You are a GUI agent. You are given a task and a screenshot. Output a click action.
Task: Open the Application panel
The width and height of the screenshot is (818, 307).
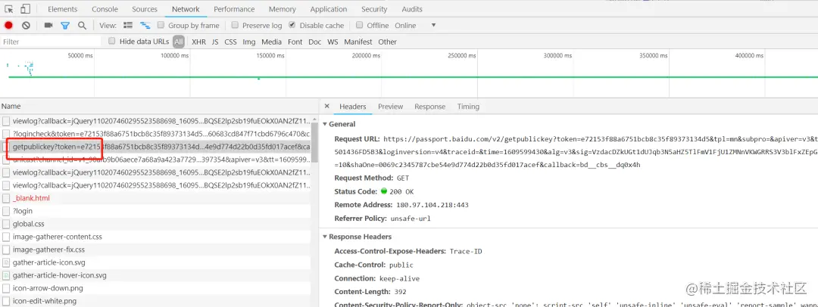329,9
